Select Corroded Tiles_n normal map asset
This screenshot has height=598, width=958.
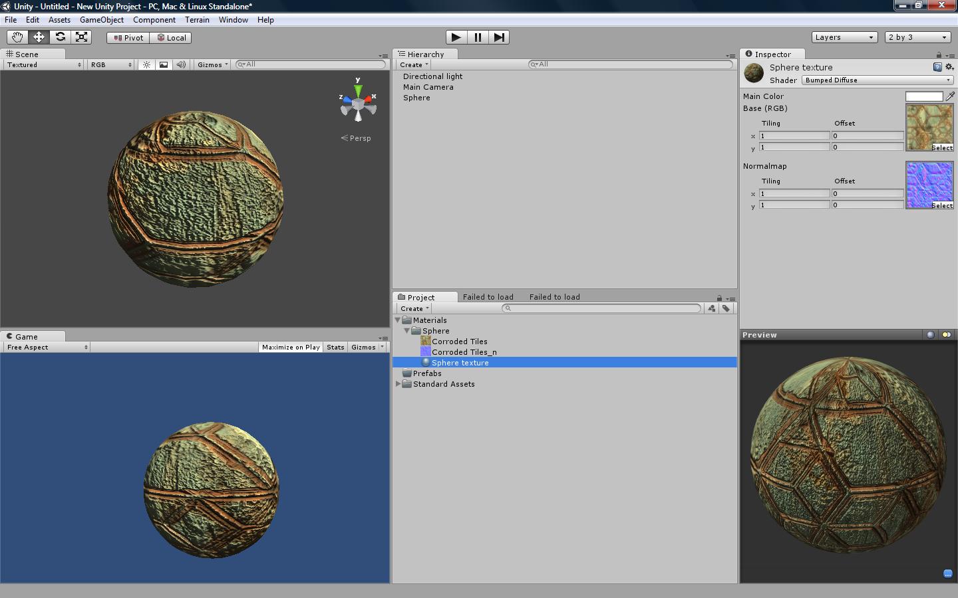(x=464, y=352)
